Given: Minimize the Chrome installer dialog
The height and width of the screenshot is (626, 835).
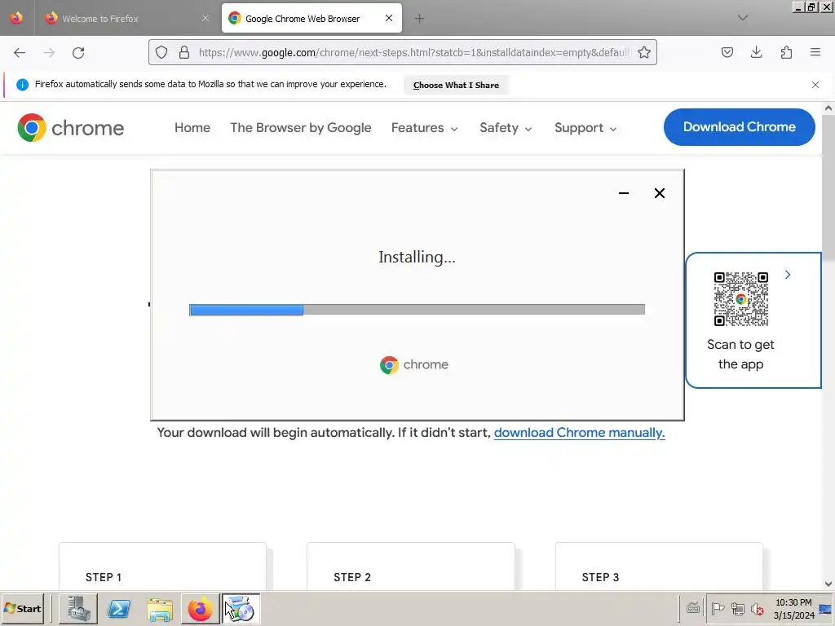Looking at the screenshot, I should pos(624,193).
